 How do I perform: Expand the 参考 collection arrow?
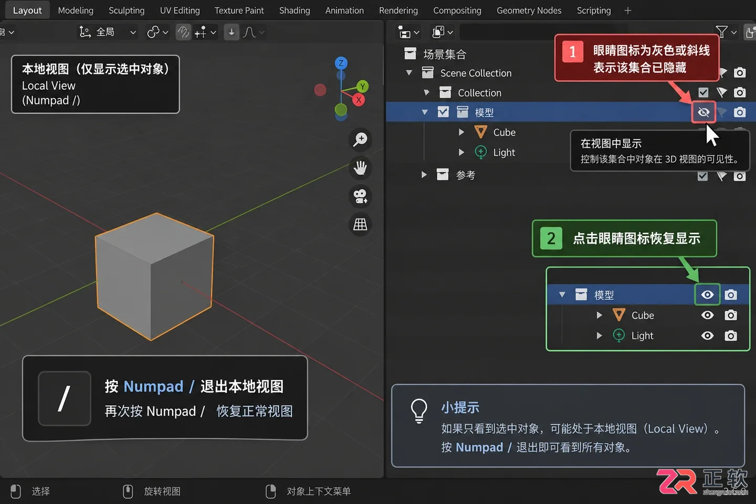click(x=424, y=174)
